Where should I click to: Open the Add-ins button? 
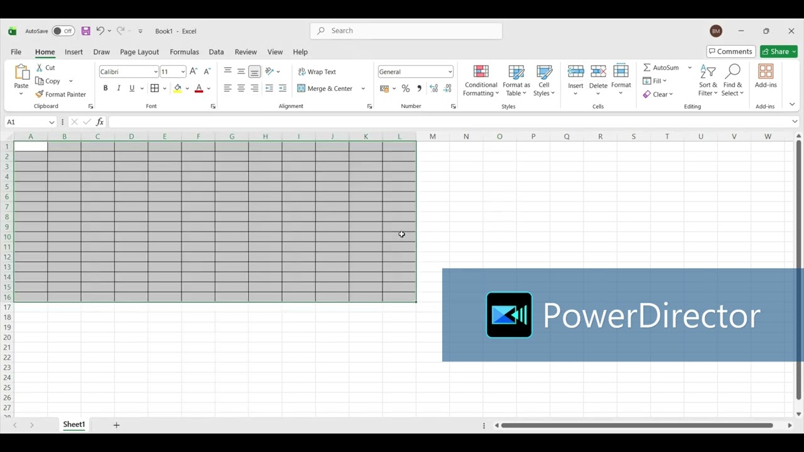point(766,77)
